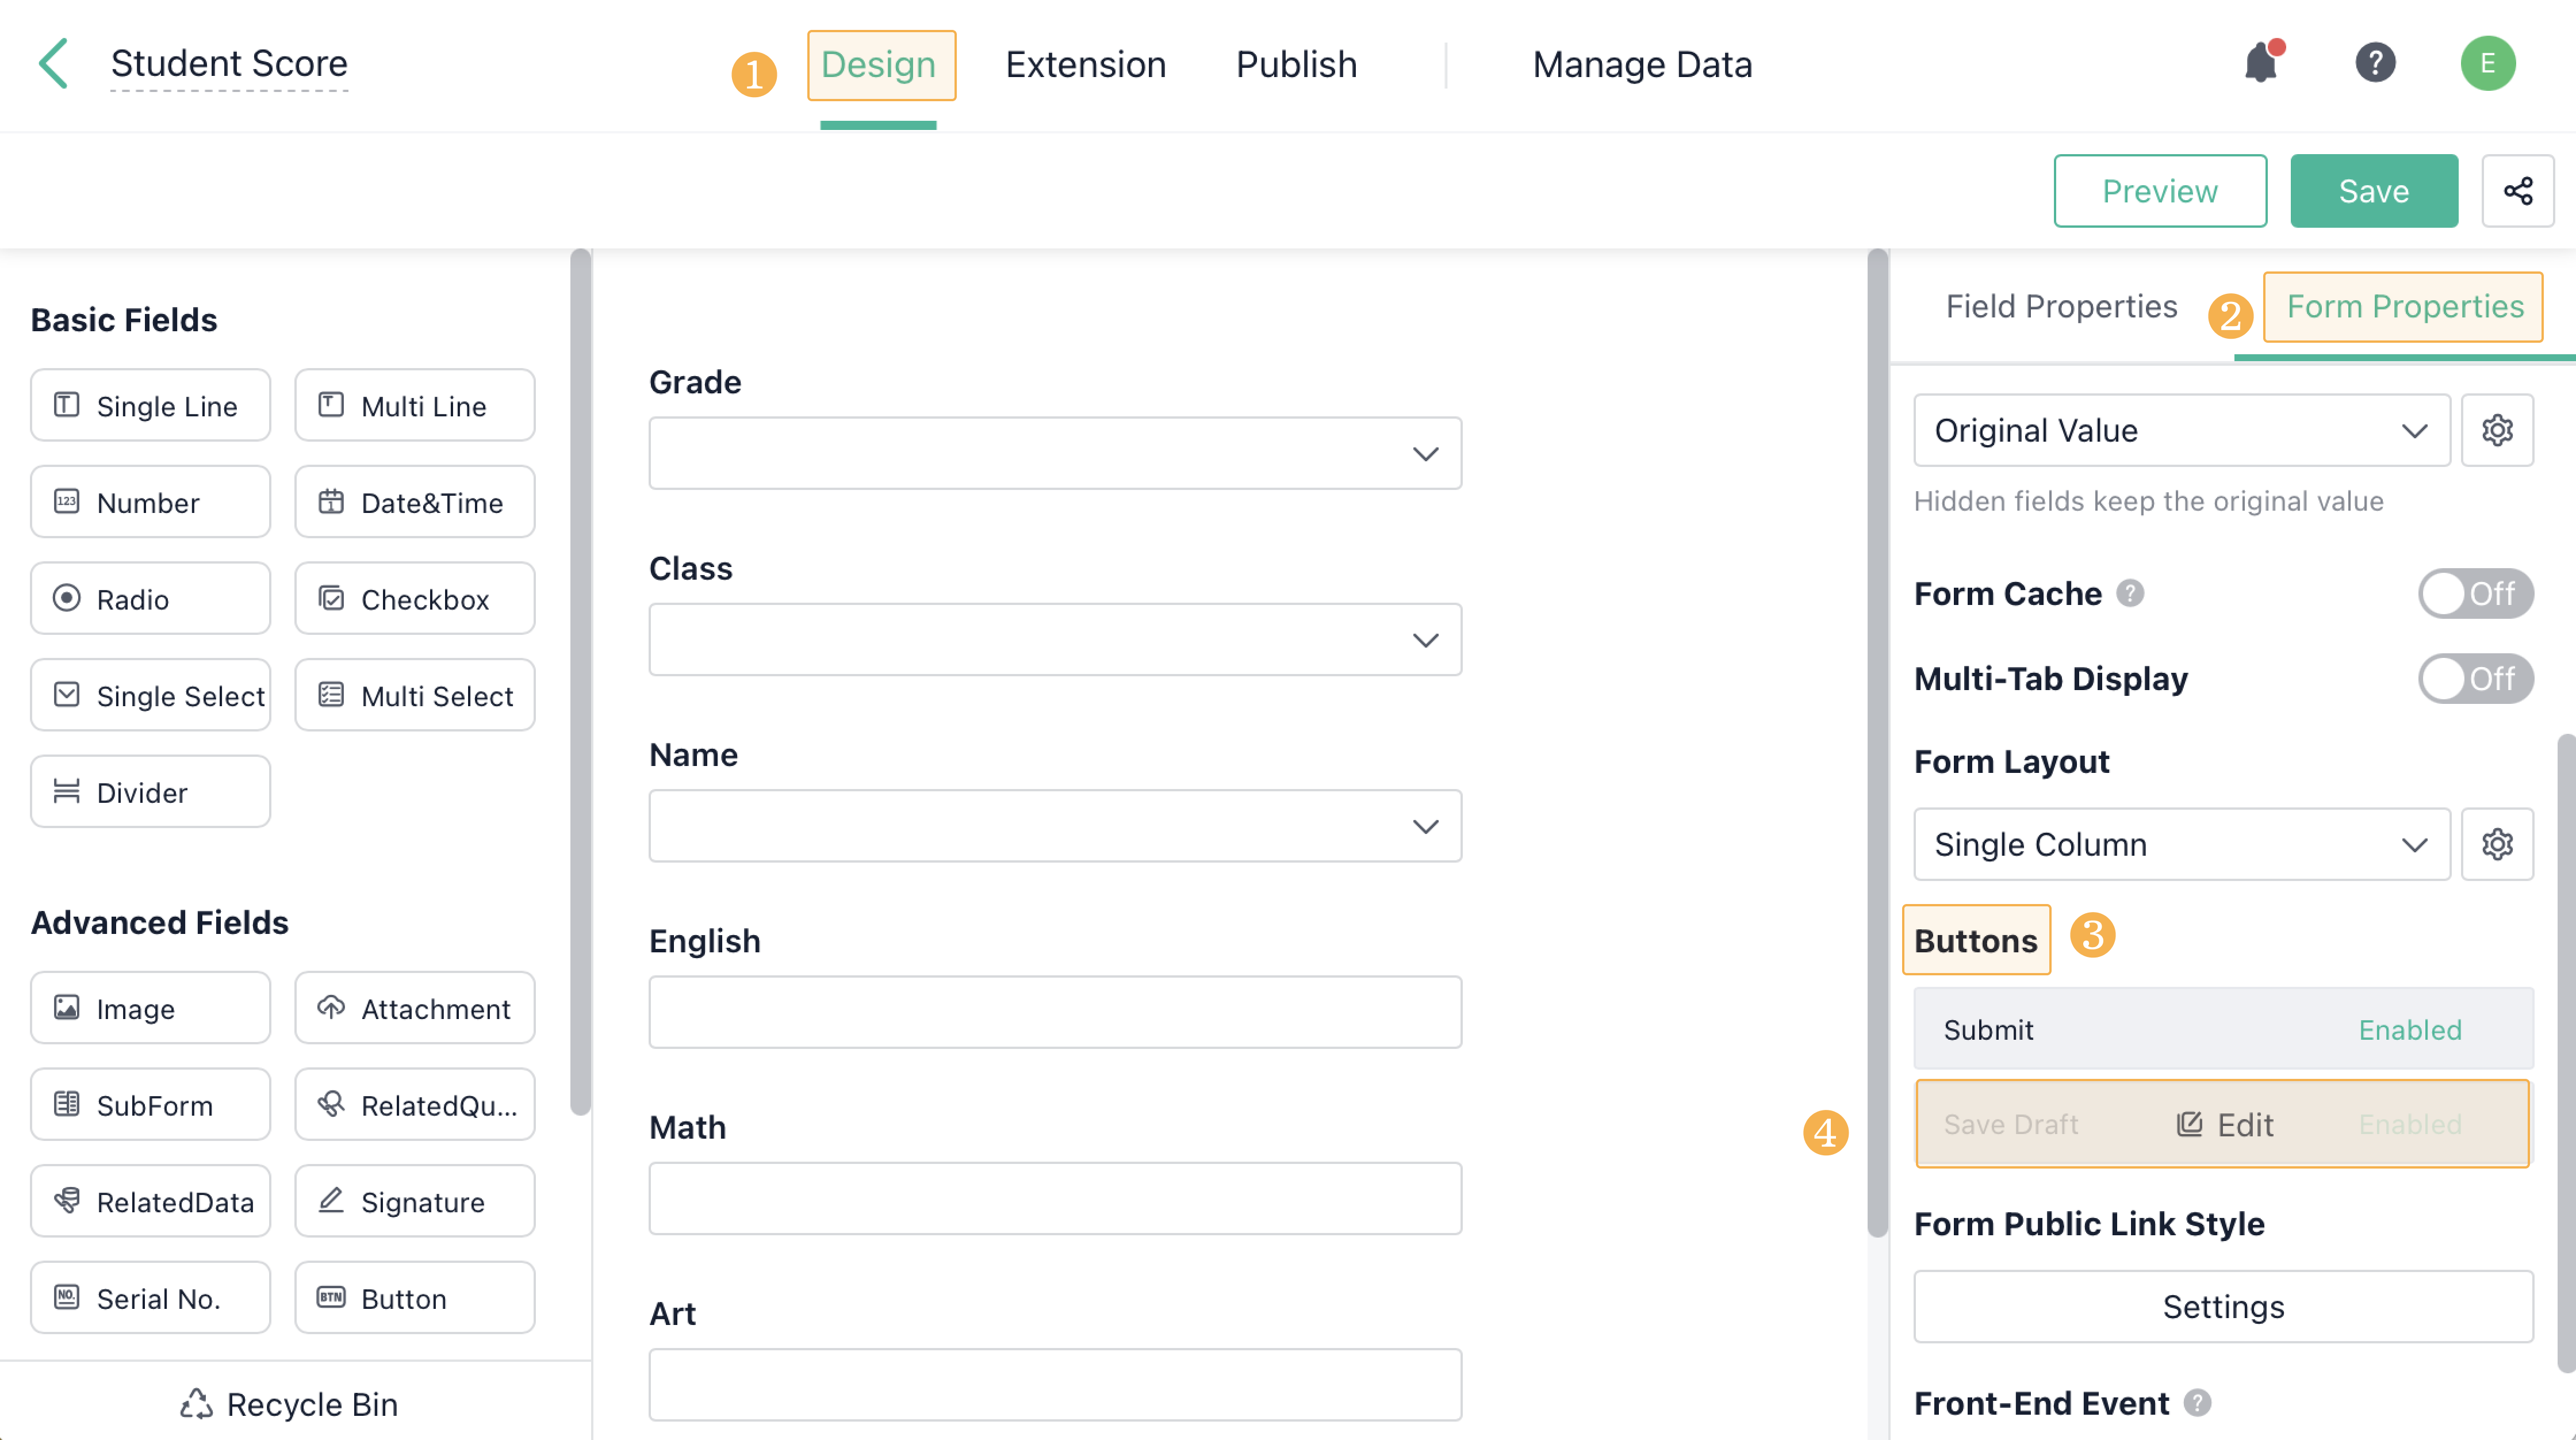Click inside the English input field
The image size is (2576, 1440).
tap(1054, 1012)
